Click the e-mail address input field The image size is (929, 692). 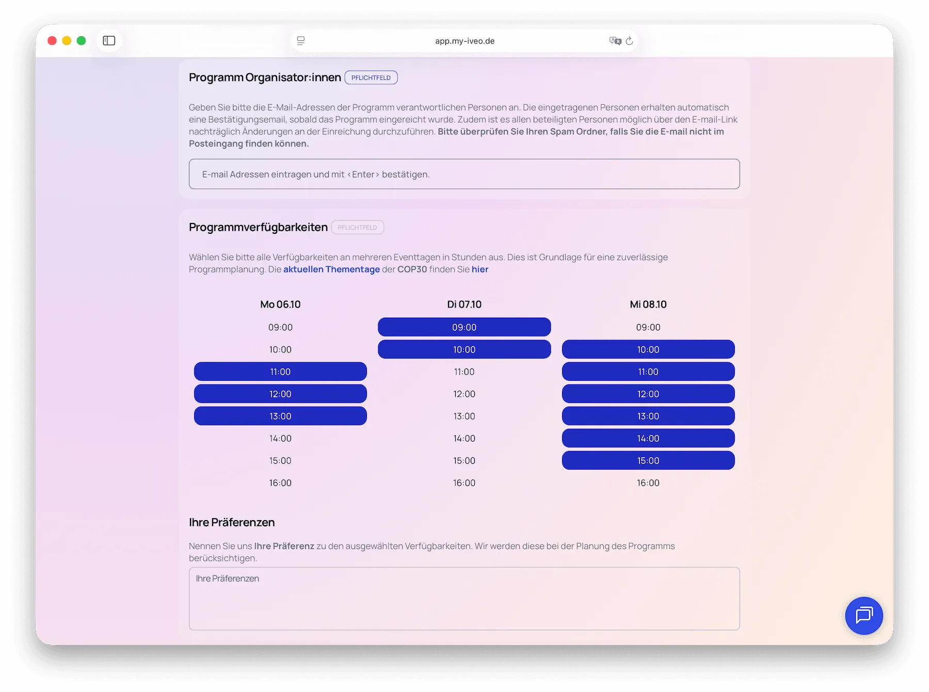464,174
